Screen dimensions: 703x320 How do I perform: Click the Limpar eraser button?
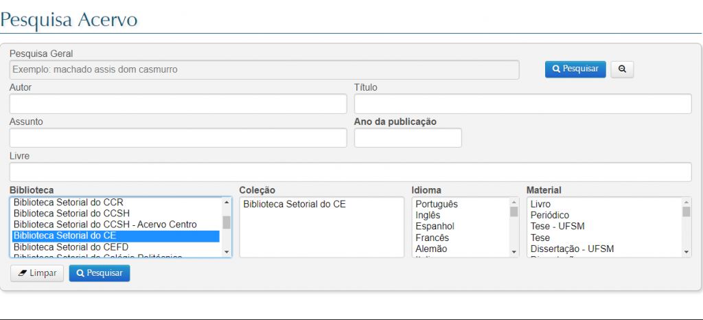point(37,273)
